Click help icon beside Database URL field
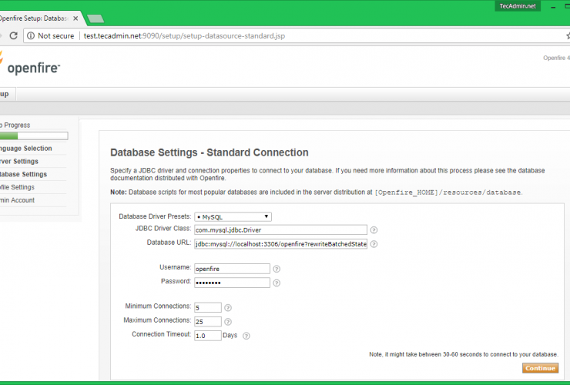This screenshot has width=570, height=385. coord(374,244)
